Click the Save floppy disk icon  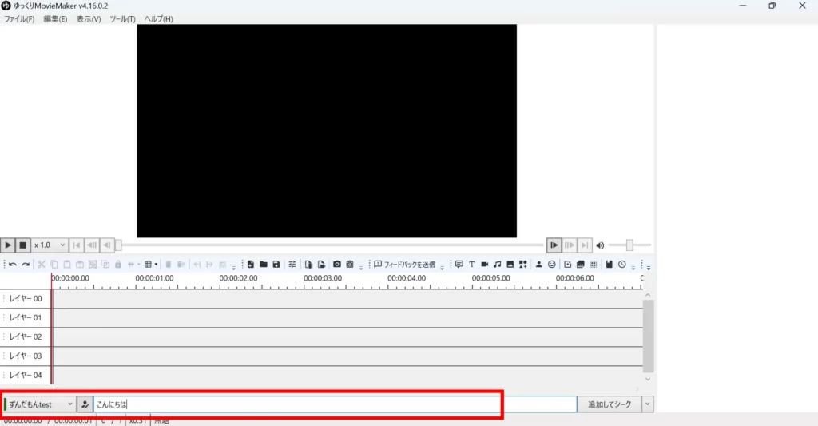click(276, 265)
